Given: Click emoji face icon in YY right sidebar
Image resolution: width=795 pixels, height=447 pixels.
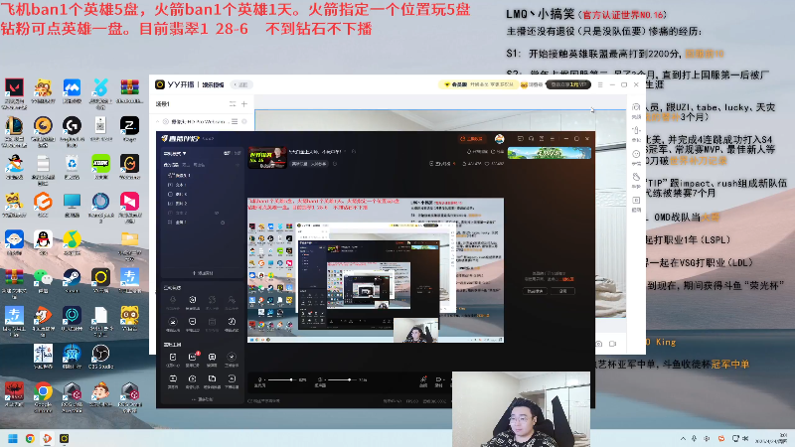Looking at the screenshot, I should pos(636,154).
